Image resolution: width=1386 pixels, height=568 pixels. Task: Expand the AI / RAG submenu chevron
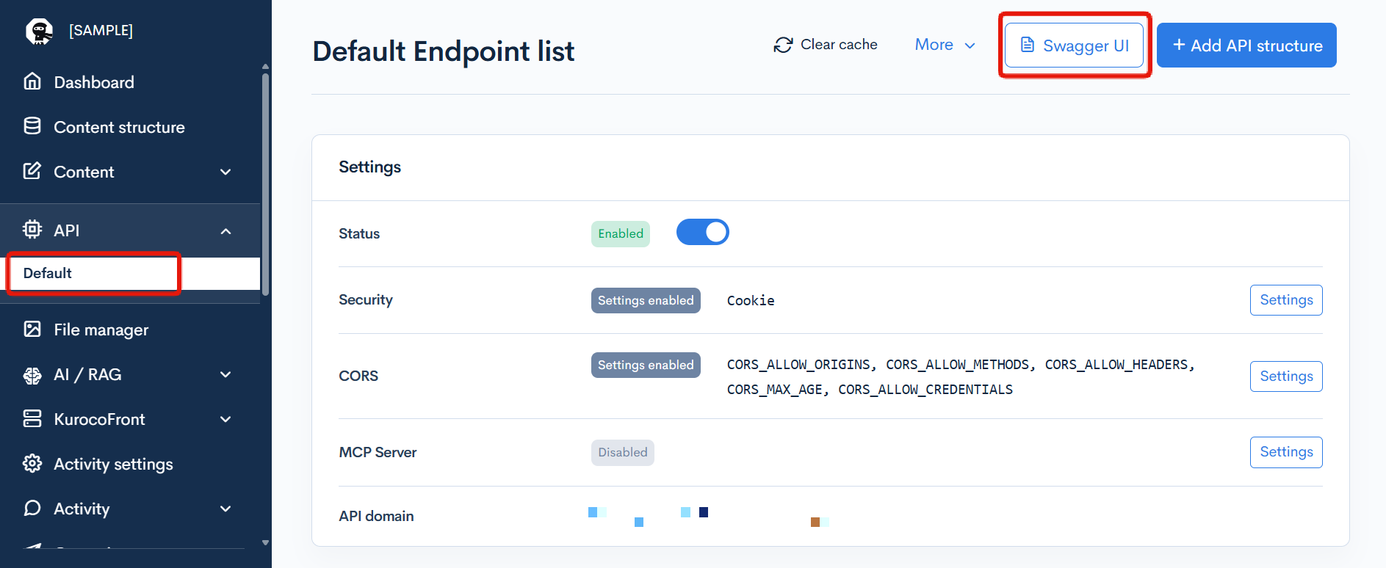coord(226,375)
